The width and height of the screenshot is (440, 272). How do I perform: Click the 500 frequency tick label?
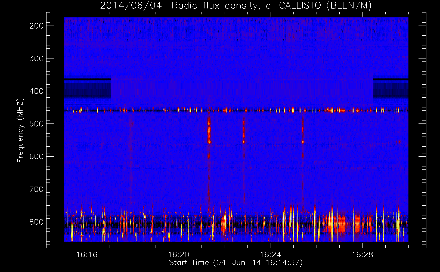pos(36,124)
